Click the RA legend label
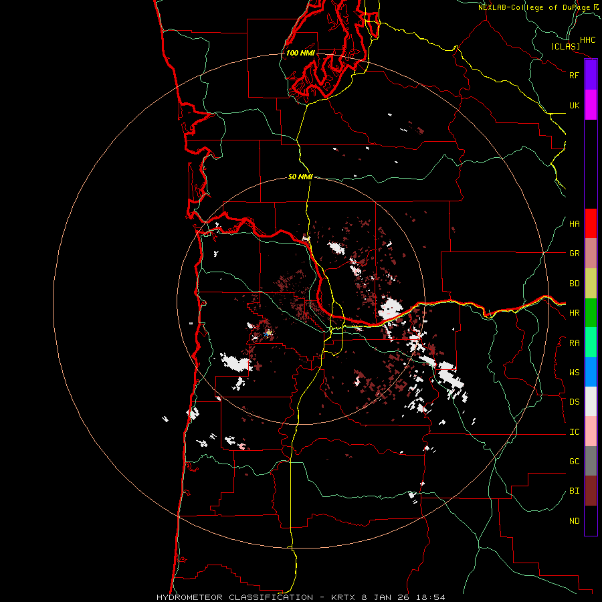 pos(574,343)
